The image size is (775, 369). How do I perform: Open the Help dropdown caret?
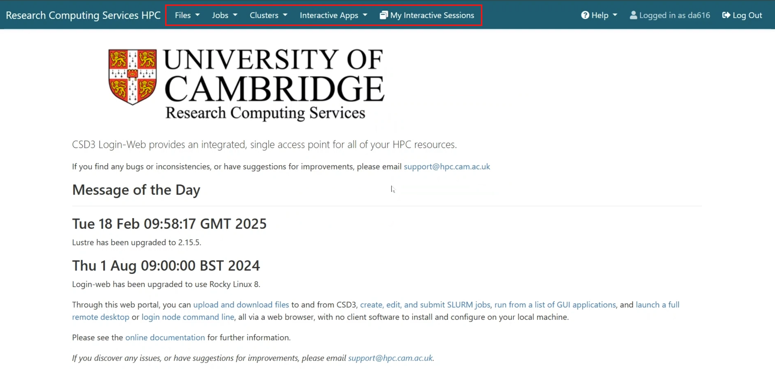tap(615, 15)
